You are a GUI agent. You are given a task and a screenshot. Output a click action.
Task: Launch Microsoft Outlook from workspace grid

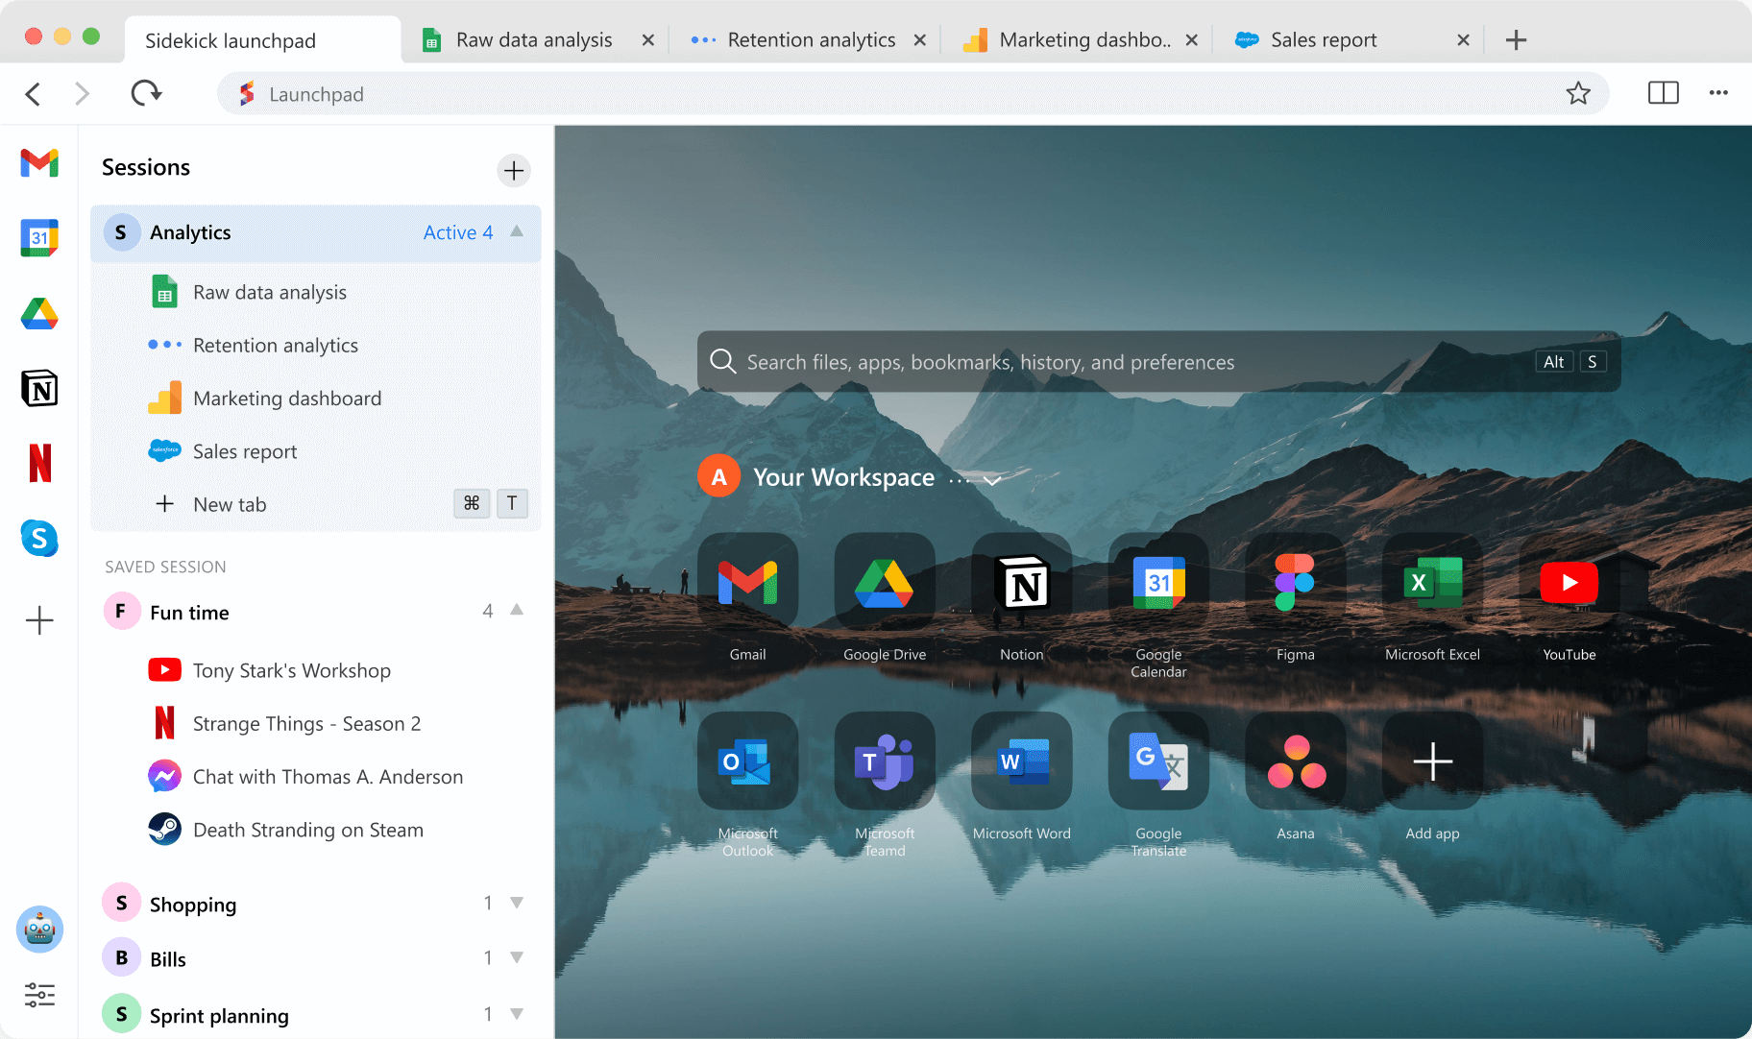(x=747, y=761)
